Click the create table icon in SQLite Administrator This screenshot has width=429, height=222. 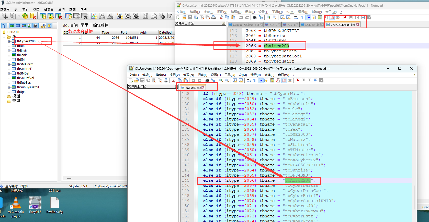43,16
